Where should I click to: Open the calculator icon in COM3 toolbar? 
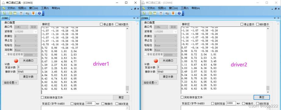pos(21,13)
